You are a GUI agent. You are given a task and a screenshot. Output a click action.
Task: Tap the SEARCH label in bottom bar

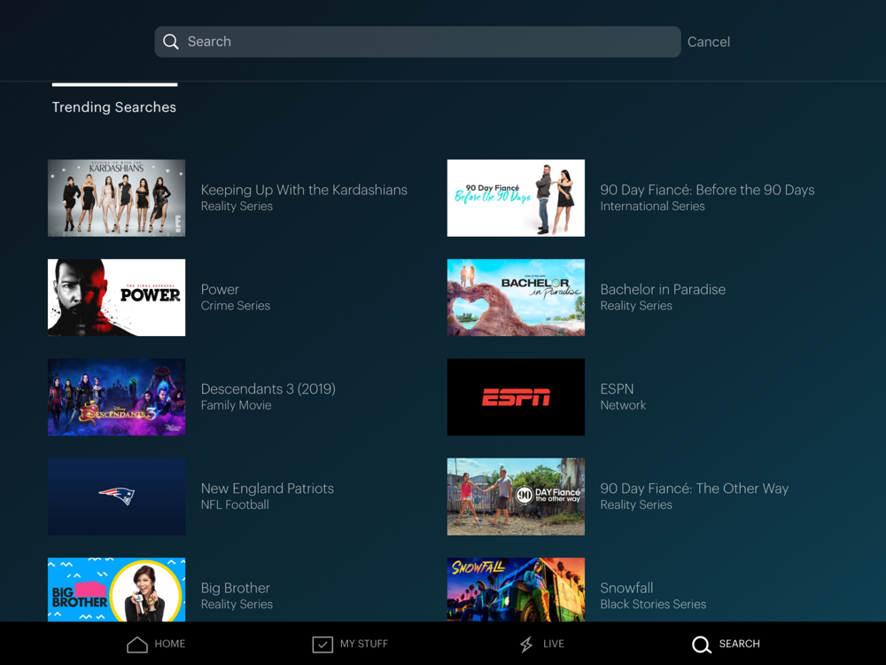tap(739, 644)
